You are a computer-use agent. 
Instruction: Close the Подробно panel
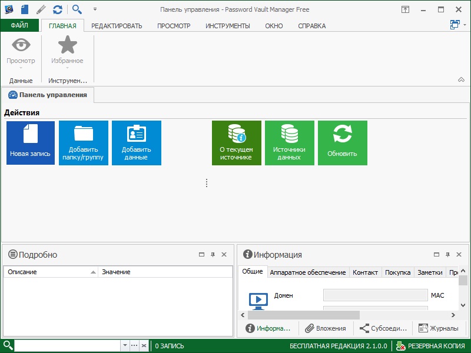tap(224, 255)
